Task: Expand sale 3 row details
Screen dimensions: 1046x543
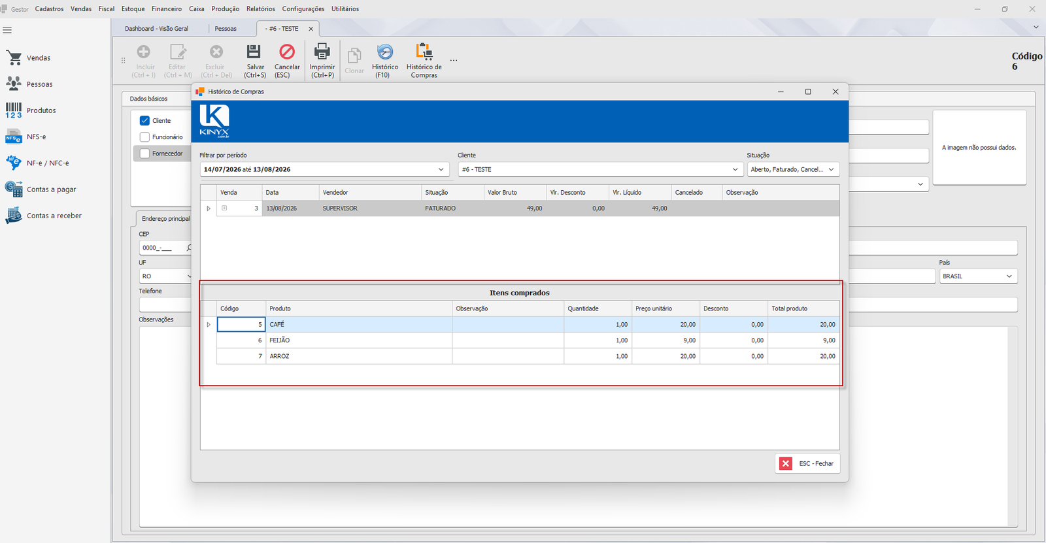Action: pos(224,208)
